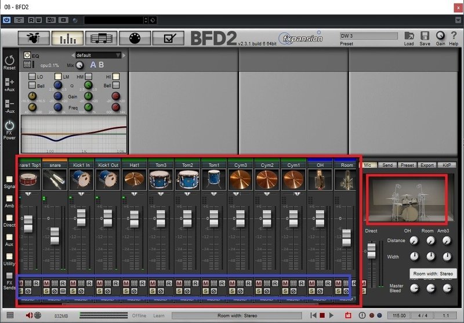Toggle the Amb view checkbox
This screenshot has width=464, height=323.
click(x=9, y=198)
